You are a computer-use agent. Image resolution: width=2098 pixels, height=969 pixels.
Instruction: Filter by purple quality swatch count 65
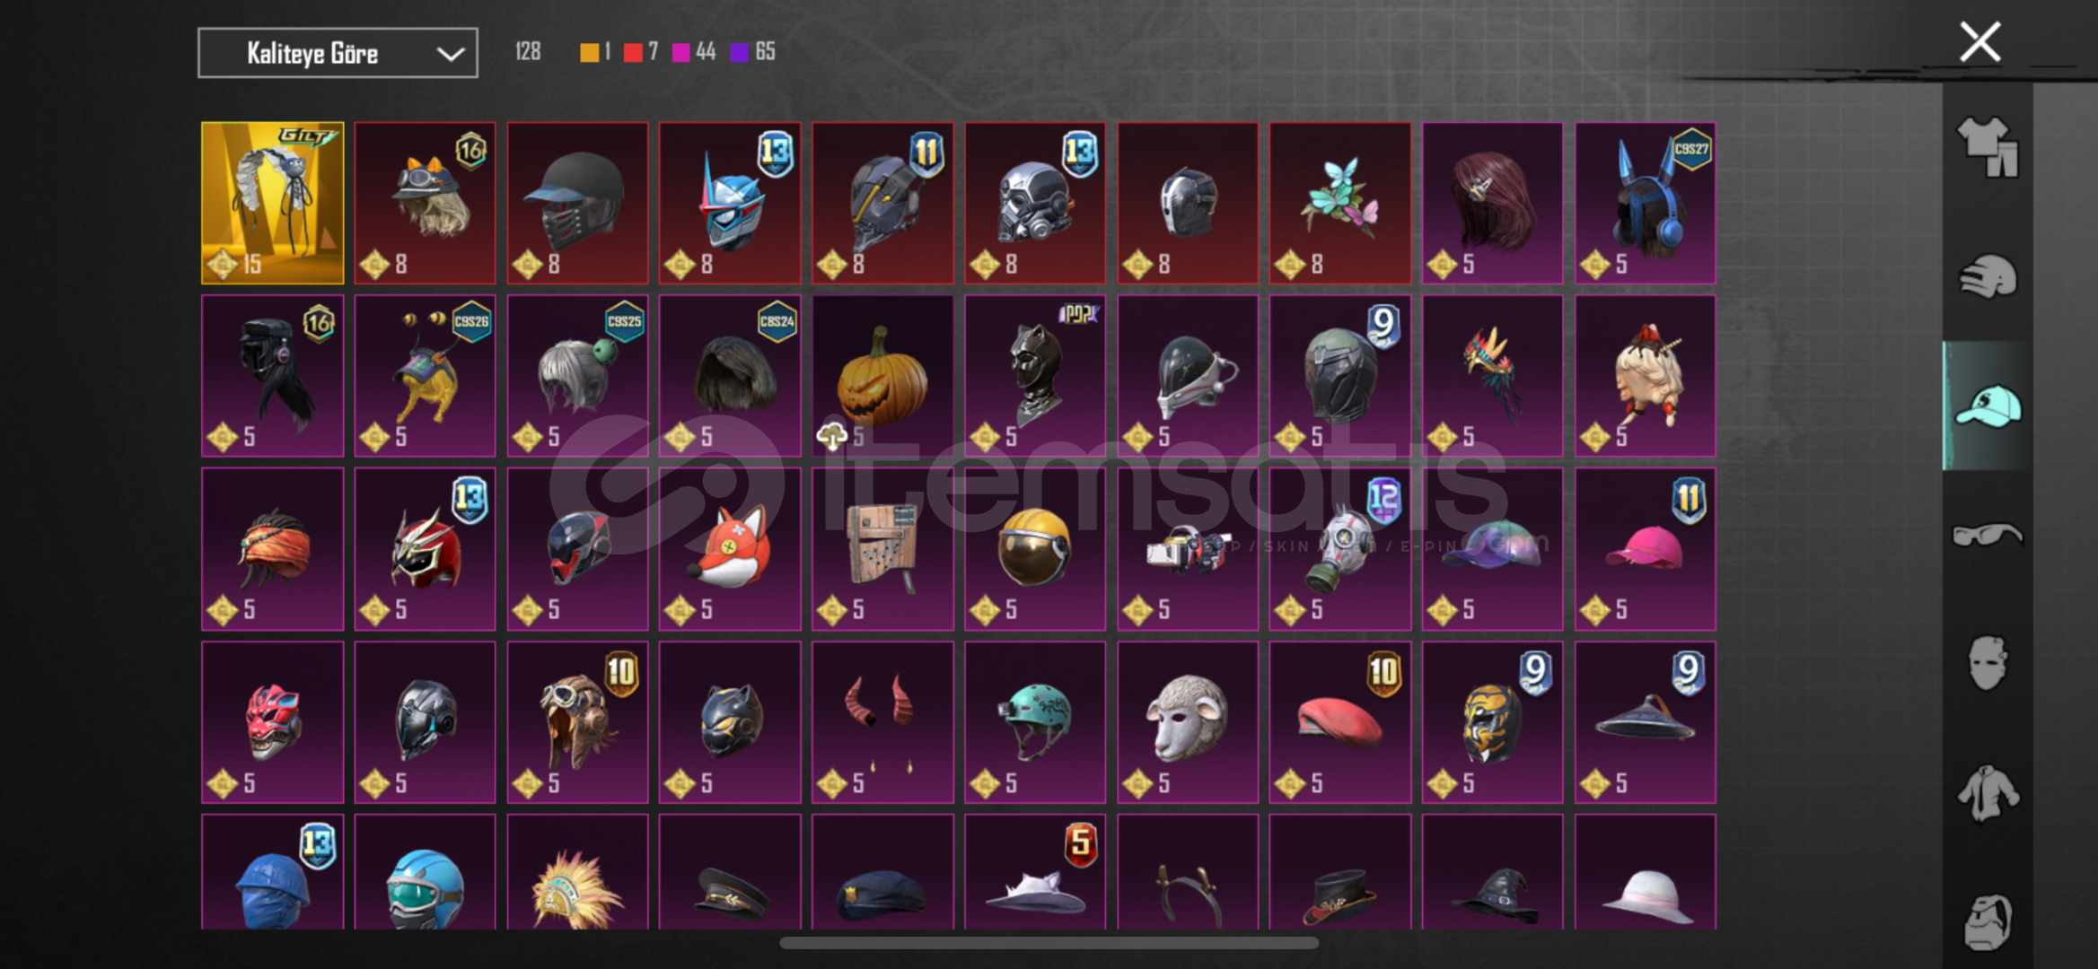click(753, 52)
